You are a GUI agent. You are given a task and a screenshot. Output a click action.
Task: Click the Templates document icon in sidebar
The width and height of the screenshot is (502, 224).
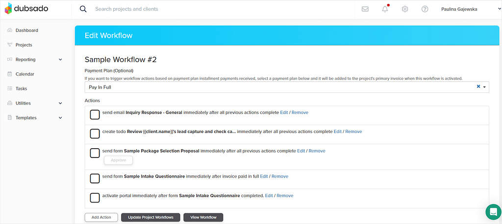[x=10, y=117]
